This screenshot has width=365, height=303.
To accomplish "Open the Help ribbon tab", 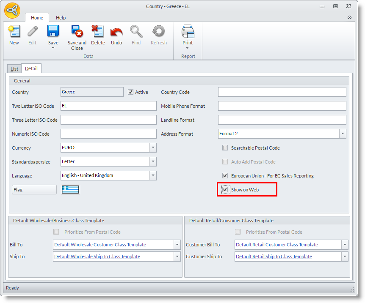I will click(61, 18).
